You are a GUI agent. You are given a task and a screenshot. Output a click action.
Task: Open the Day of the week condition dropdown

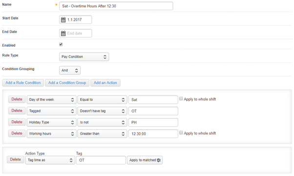click(x=52, y=99)
